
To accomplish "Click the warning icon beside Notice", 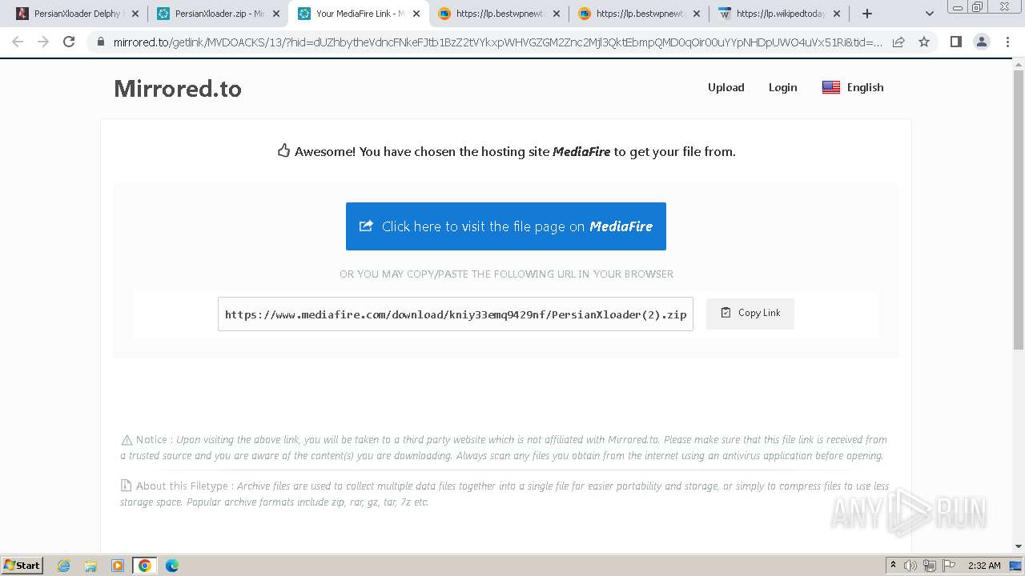I will click(127, 440).
